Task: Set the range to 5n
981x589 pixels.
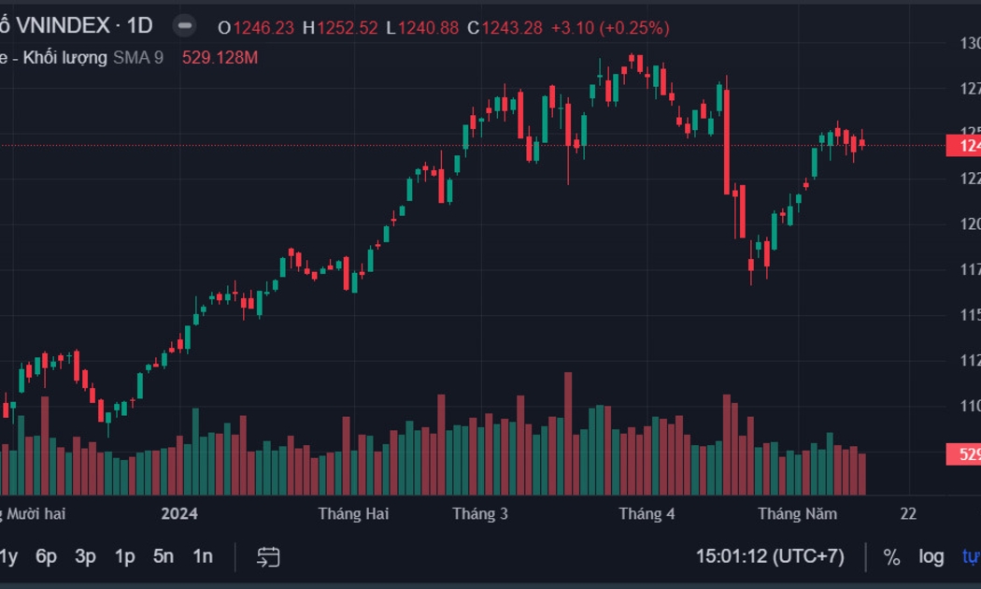Action: (x=163, y=557)
